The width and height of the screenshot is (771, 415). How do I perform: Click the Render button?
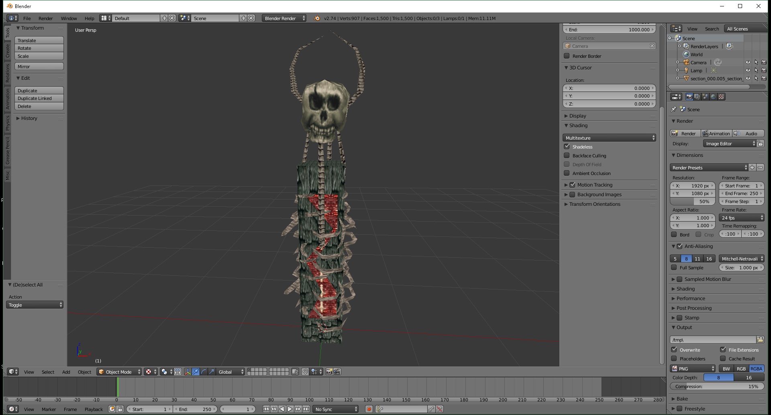(685, 134)
